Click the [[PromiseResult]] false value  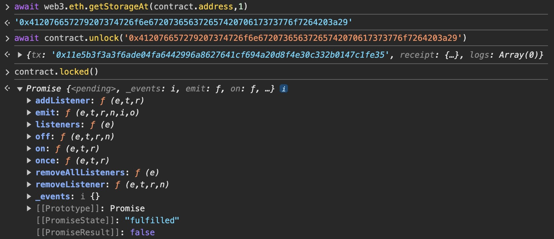(x=142, y=233)
